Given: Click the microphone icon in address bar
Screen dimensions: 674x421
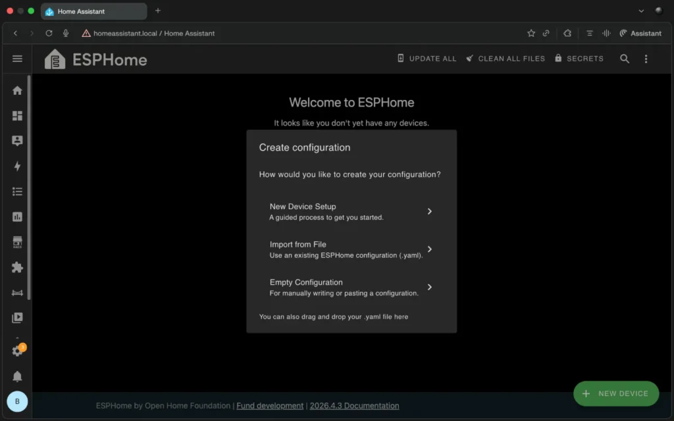Looking at the screenshot, I should pos(66,33).
